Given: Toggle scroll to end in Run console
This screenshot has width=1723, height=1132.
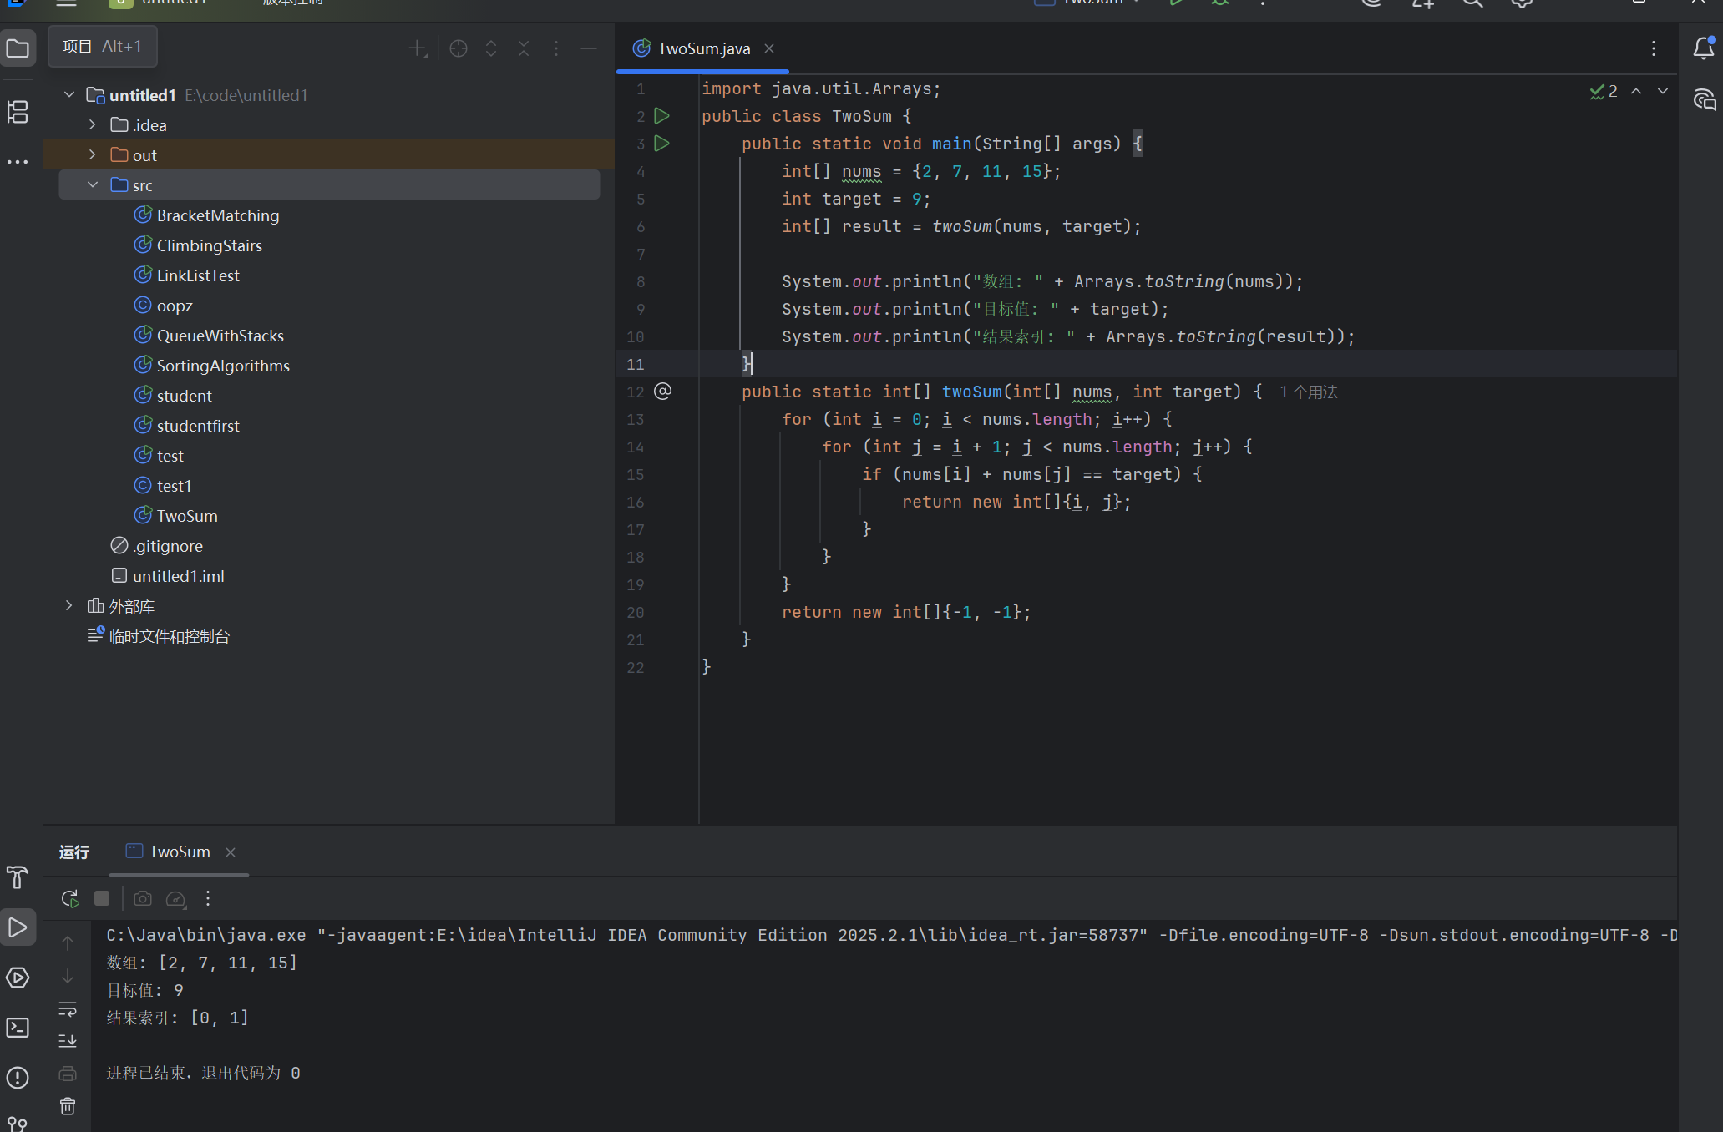Looking at the screenshot, I should pyautogui.click(x=68, y=1041).
